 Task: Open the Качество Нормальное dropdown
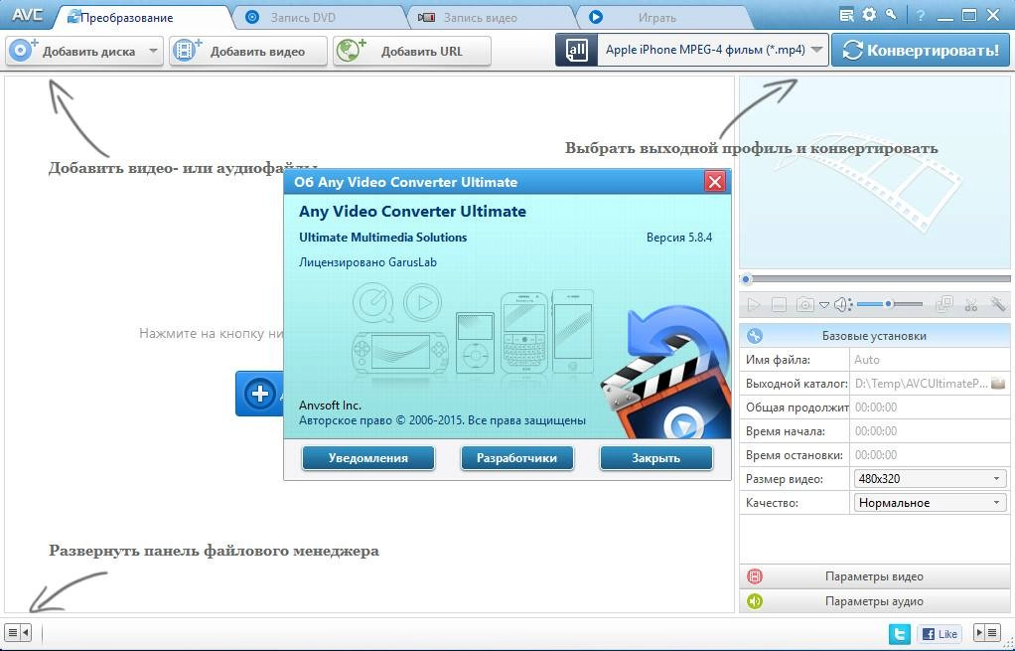[930, 503]
